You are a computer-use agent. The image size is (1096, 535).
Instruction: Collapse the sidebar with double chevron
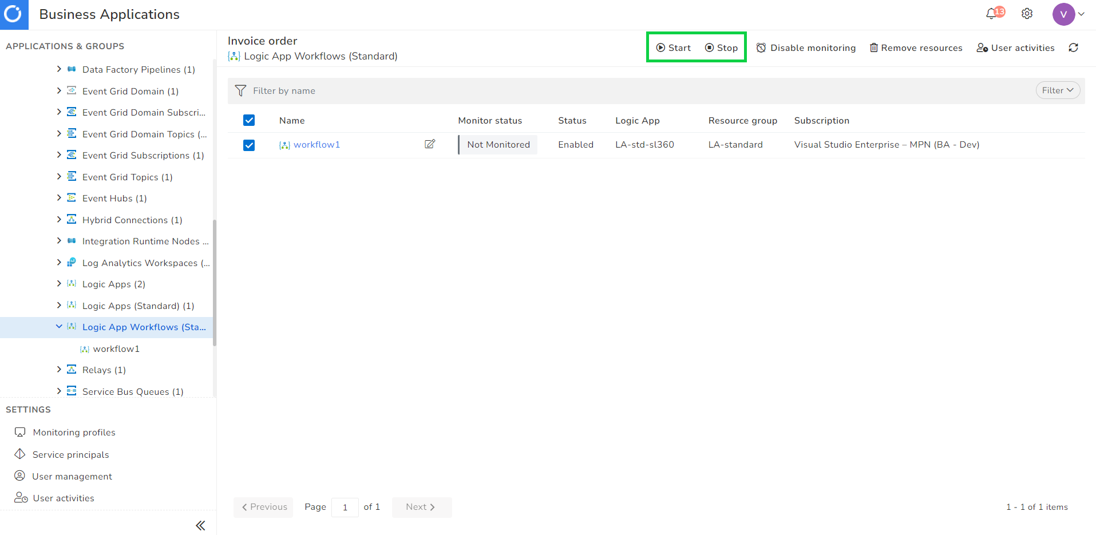coord(200,525)
